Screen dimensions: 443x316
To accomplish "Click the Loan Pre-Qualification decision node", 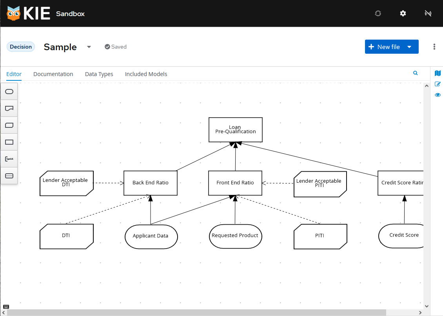I will pos(235,130).
